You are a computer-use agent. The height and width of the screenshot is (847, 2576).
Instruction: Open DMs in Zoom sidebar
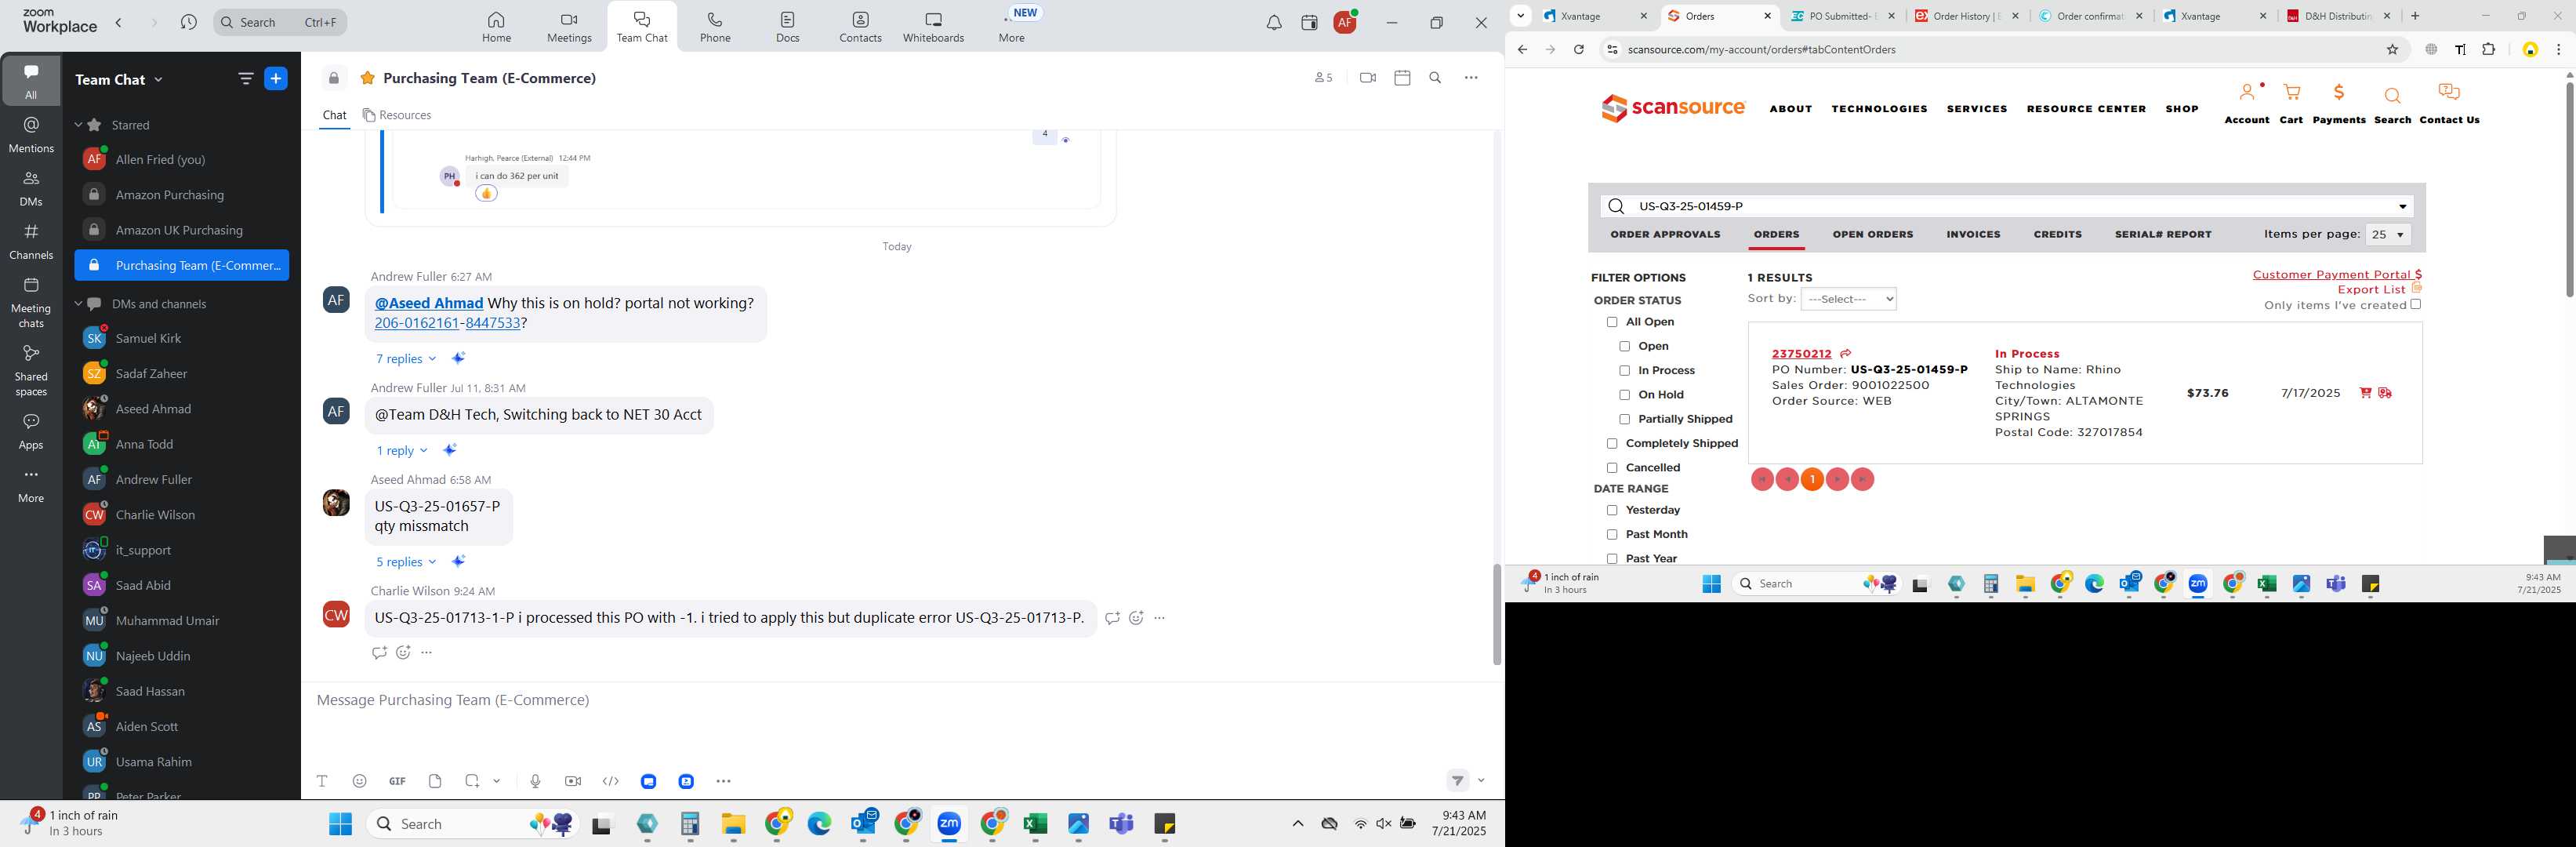31,188
